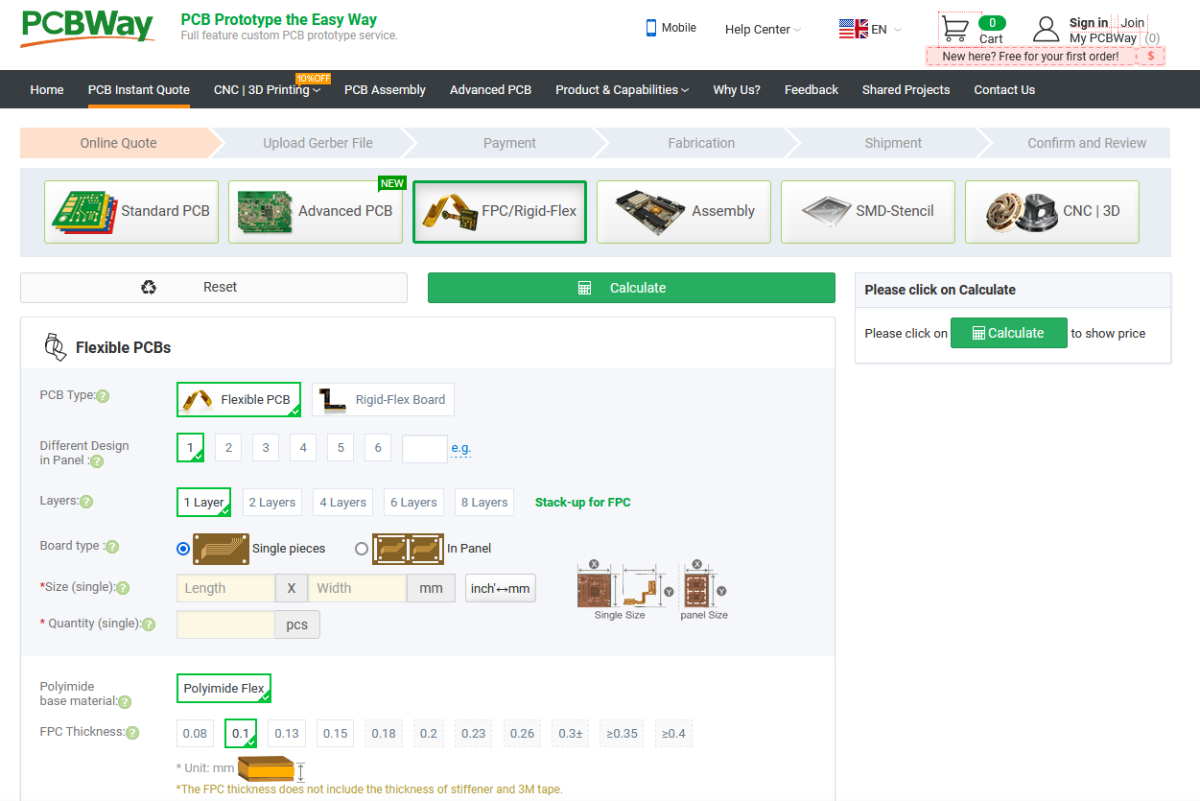Select FPC thickness 0.13
Viewport: 1200px width, 801px height.
[x=287, y=734]
